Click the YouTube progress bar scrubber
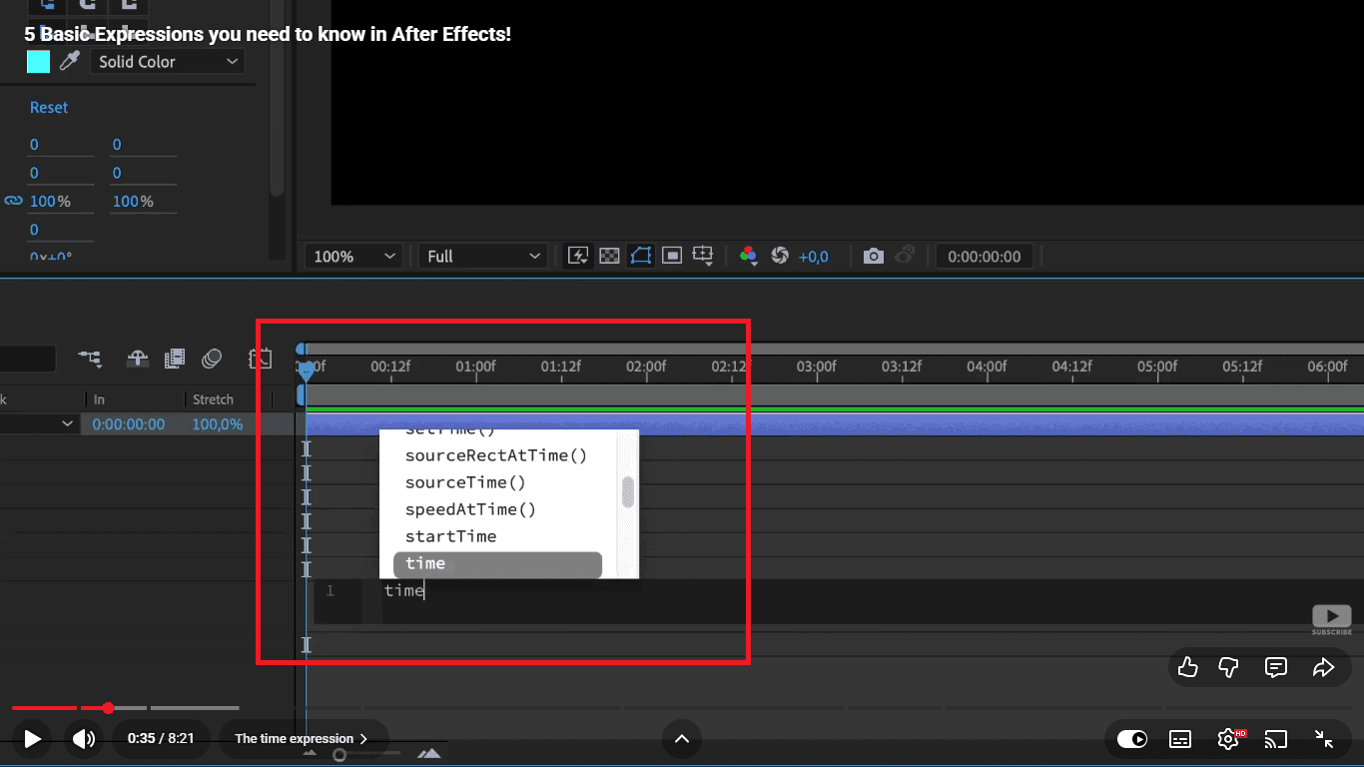Viewport: 1364px width, 767px height. [108, 708]
